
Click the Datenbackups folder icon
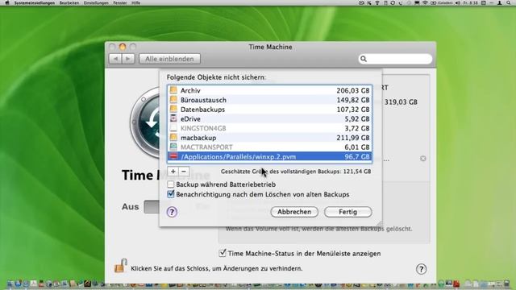tap(173, 109)
